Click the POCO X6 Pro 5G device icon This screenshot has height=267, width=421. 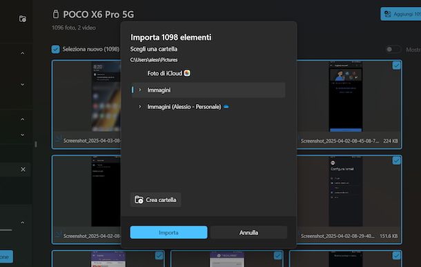[56, 14]
